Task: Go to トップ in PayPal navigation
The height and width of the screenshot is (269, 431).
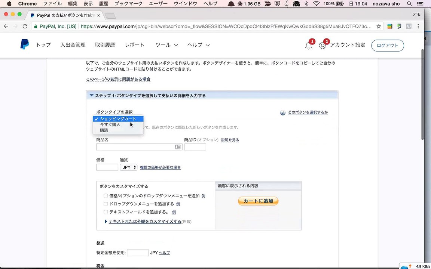Action: point(43,45)
